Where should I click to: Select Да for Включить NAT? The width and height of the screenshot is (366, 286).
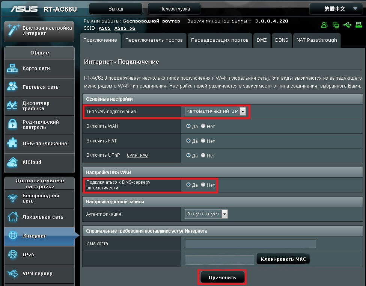[188, 141]
